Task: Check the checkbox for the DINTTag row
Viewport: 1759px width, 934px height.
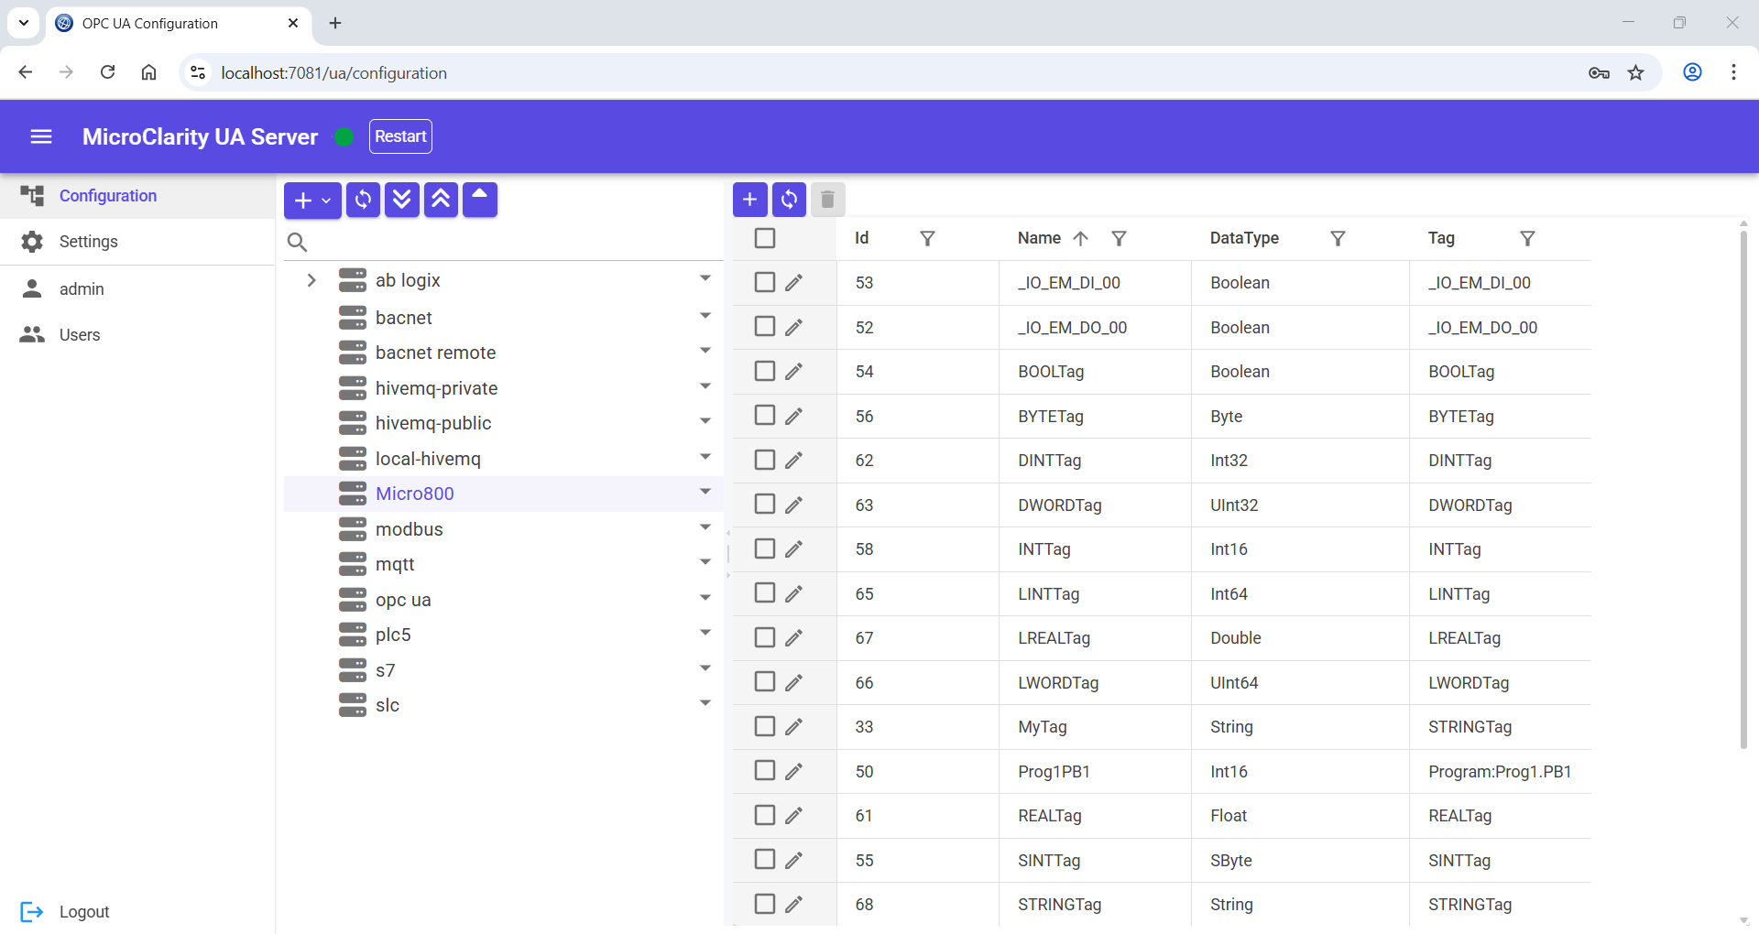Action: (x=765, y=460)
